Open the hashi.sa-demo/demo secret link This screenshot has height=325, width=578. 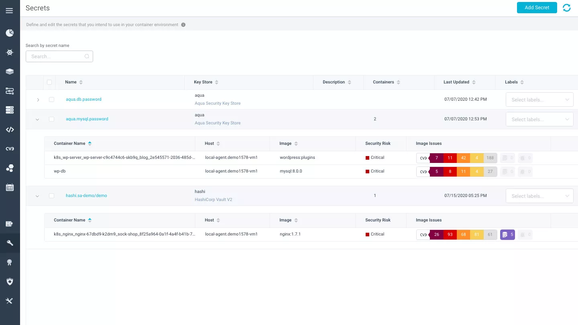[86, 196]
